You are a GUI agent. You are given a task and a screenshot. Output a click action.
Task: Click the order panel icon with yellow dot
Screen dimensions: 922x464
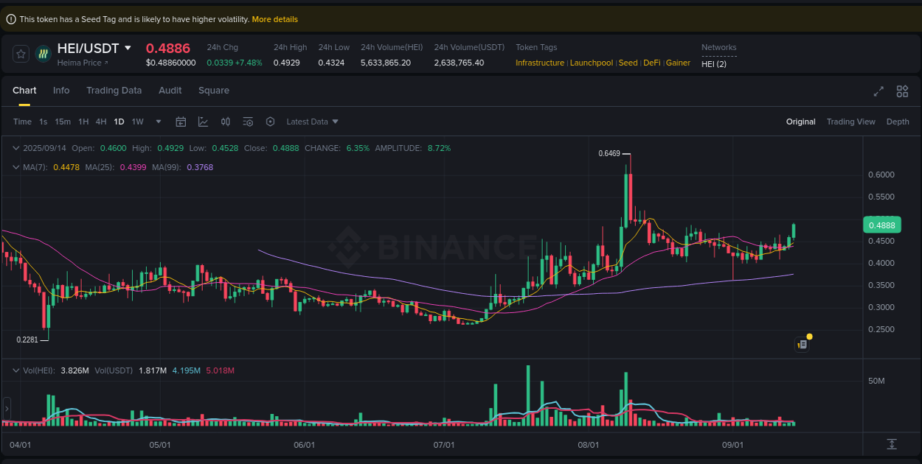(803, 344)
